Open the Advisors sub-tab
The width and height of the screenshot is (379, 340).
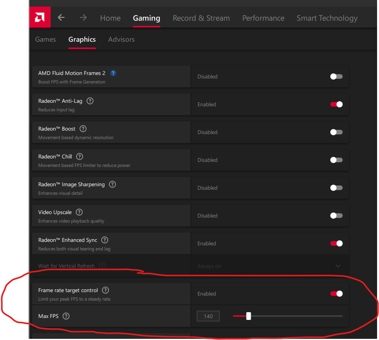point(121,39)
